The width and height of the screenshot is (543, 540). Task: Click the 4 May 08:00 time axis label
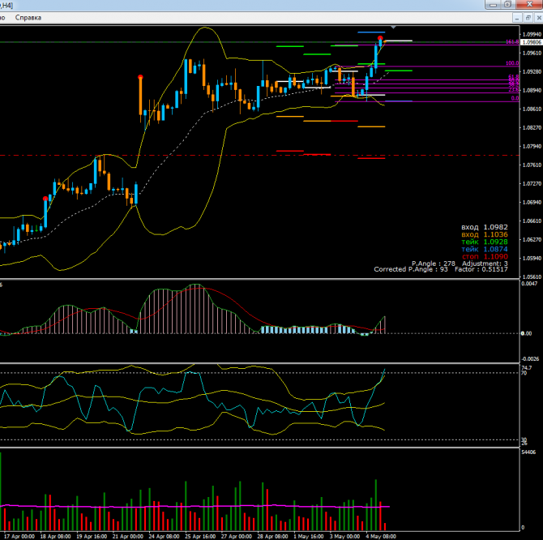click(381, 536)
